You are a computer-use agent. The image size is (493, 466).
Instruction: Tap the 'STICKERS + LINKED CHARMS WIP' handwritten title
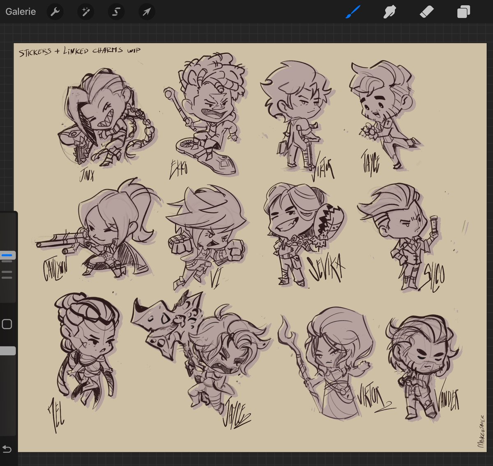point(80,51)
